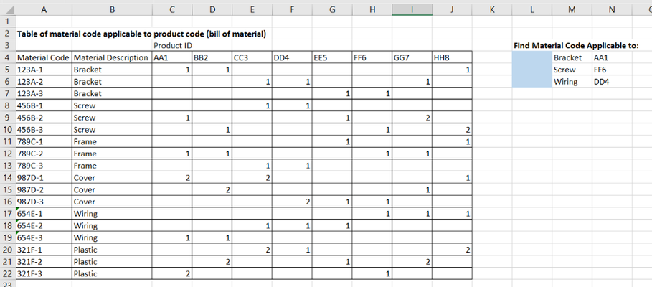Click the 'Frame' description in row 11
This screenshot has height=287, width=652.
pos(112,142)
